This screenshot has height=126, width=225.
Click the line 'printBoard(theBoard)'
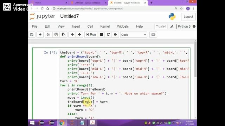click(x=86, y=90)
